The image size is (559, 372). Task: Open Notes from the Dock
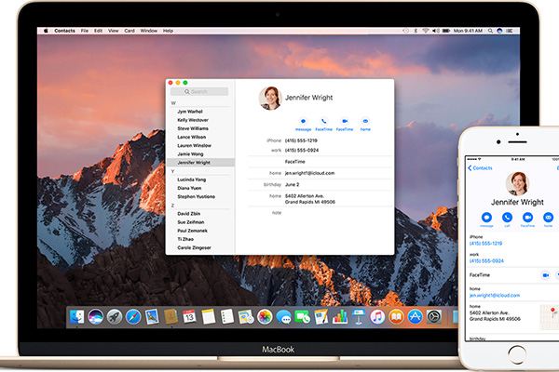coord(208,317)
